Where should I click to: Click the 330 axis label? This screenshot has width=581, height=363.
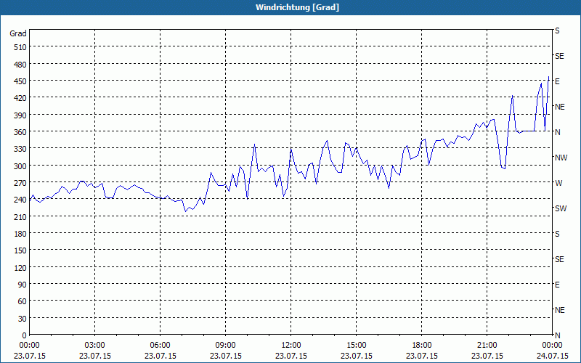pos(21,149)
